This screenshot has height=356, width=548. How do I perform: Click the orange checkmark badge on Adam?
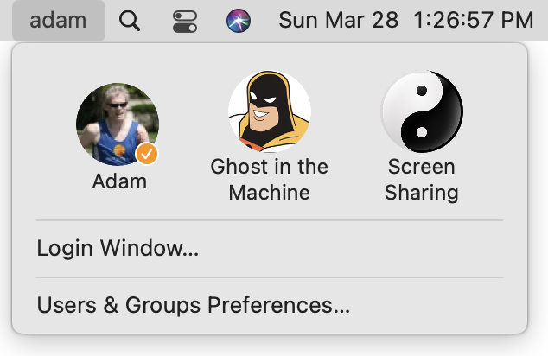click(x=148, y=155)
